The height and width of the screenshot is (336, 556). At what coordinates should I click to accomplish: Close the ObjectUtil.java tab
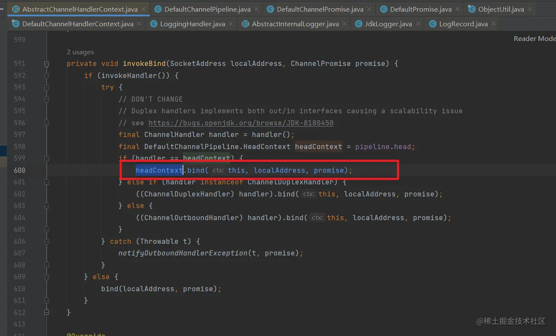click(529, 9)
